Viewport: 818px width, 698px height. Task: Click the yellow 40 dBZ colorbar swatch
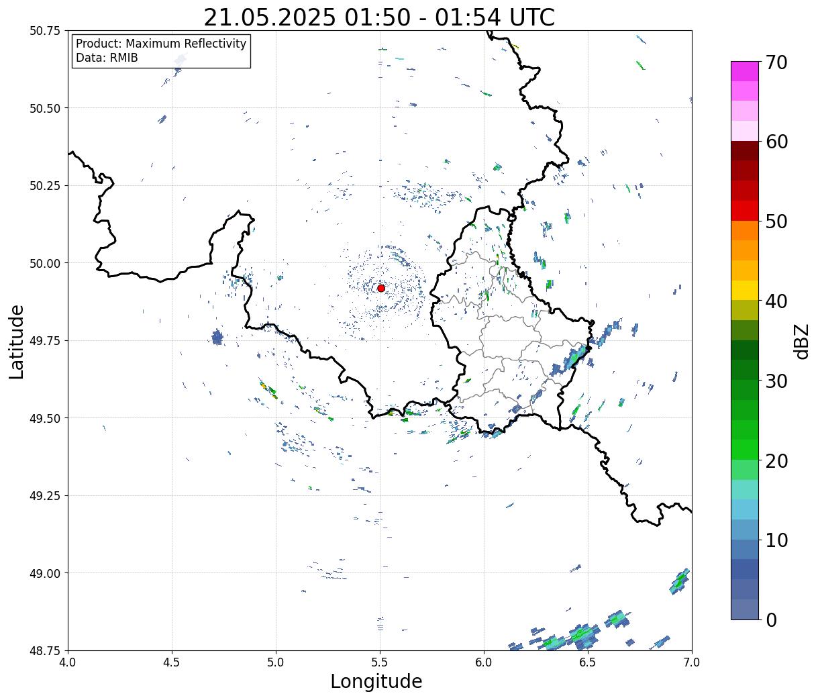point(745,291)
